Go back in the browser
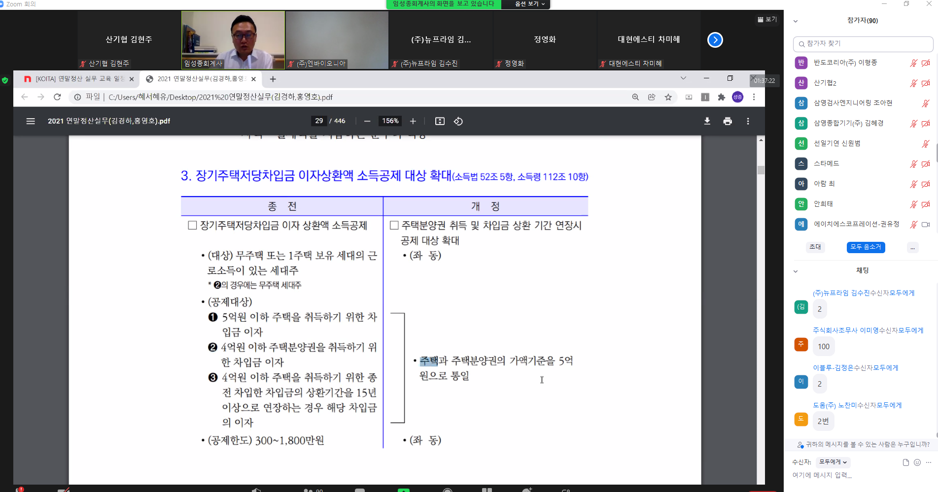Screen dimensions: 938x492 [x=25, y=97]
